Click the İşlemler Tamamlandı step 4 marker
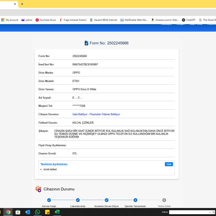This screenshot has width=216, height=216. pos(135,200)
